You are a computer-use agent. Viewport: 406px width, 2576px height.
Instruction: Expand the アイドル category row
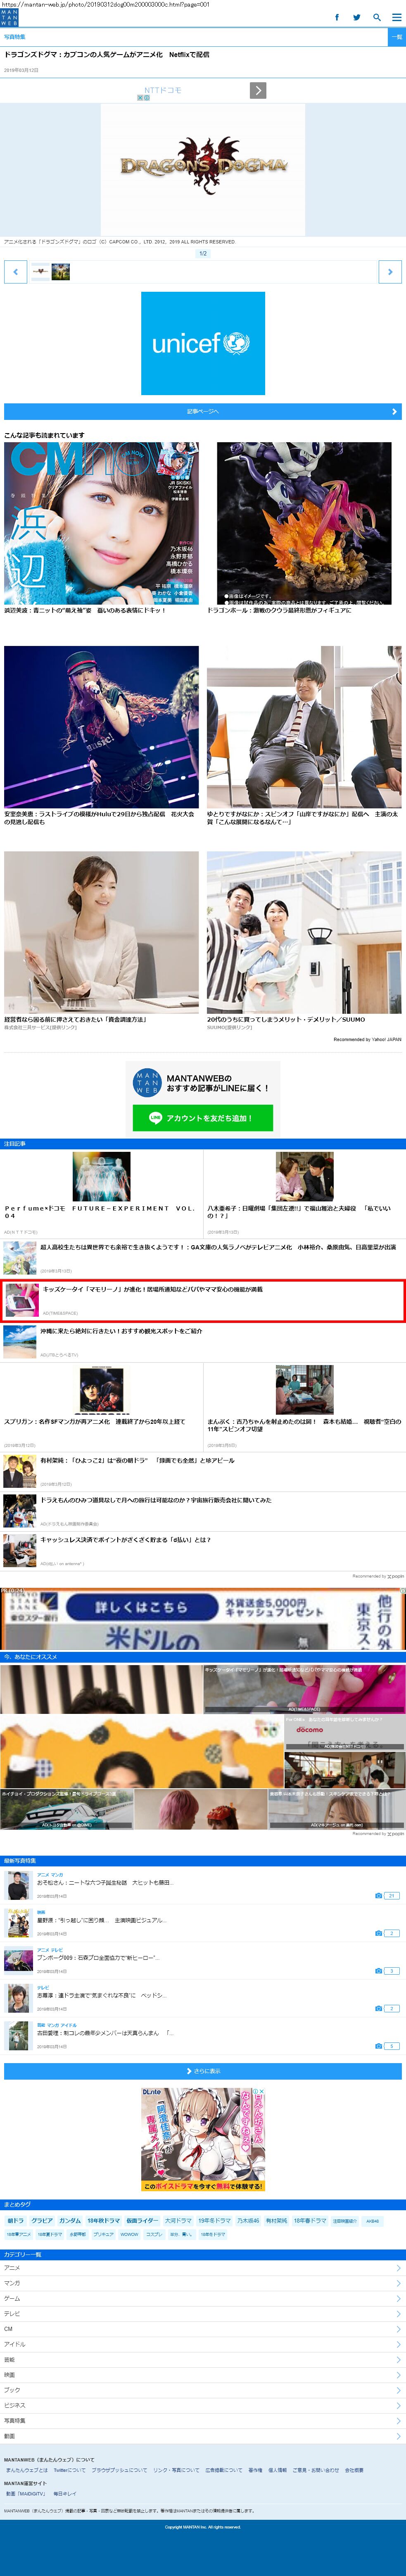click(x=203, y=2344)
